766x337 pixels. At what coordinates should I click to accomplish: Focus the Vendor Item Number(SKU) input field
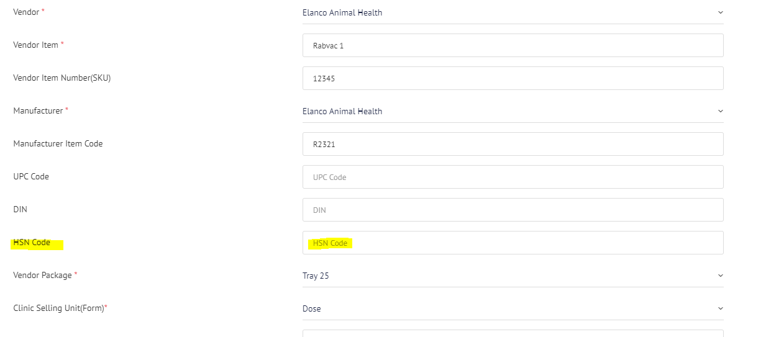click(513, 78)
